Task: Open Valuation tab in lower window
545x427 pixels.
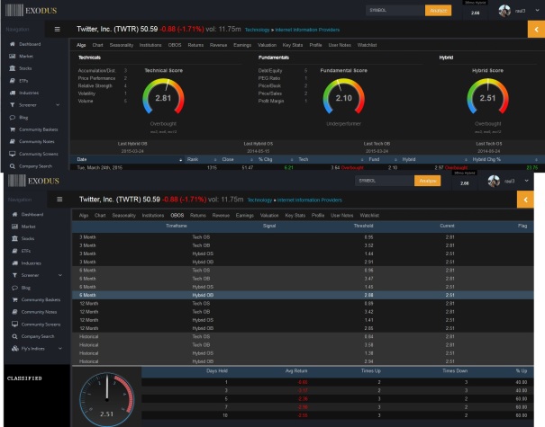Action: coord(269,216)
